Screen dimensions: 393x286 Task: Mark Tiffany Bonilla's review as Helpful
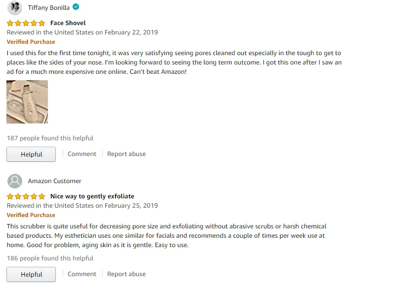(x=31, y=154)
